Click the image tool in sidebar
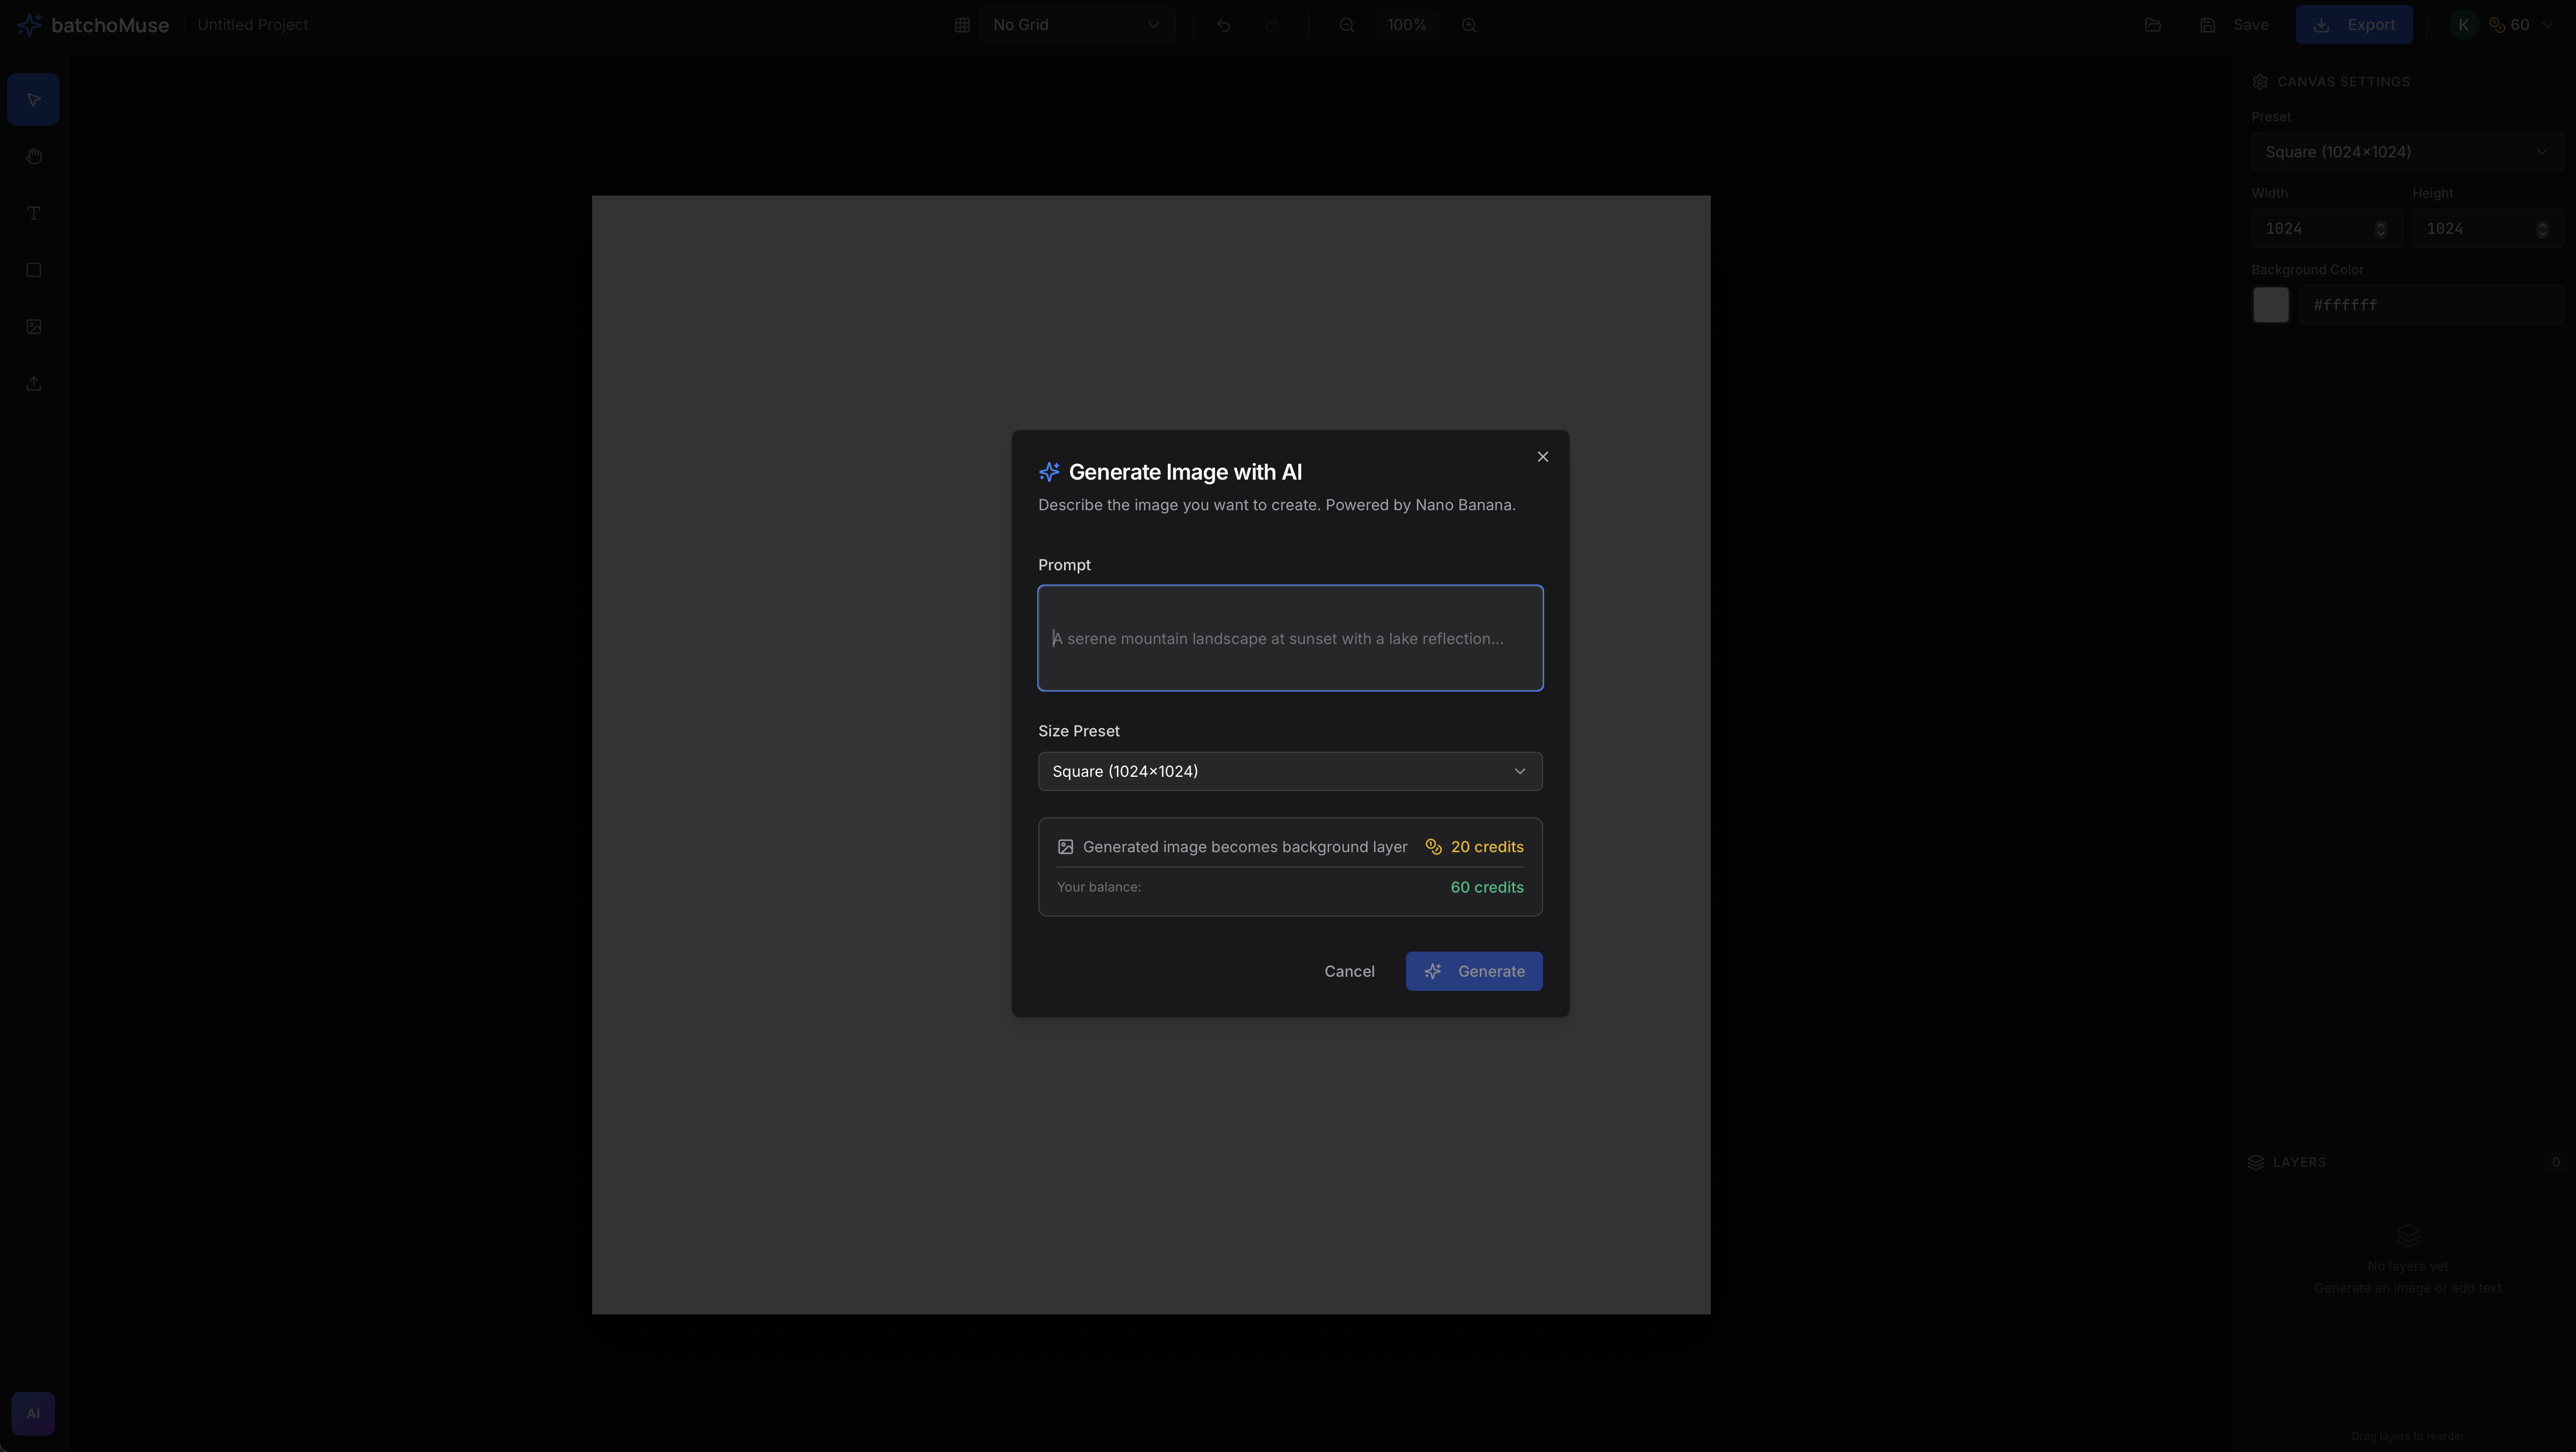The width and height of the screenshot is (2576, 1452). [33, 327]
